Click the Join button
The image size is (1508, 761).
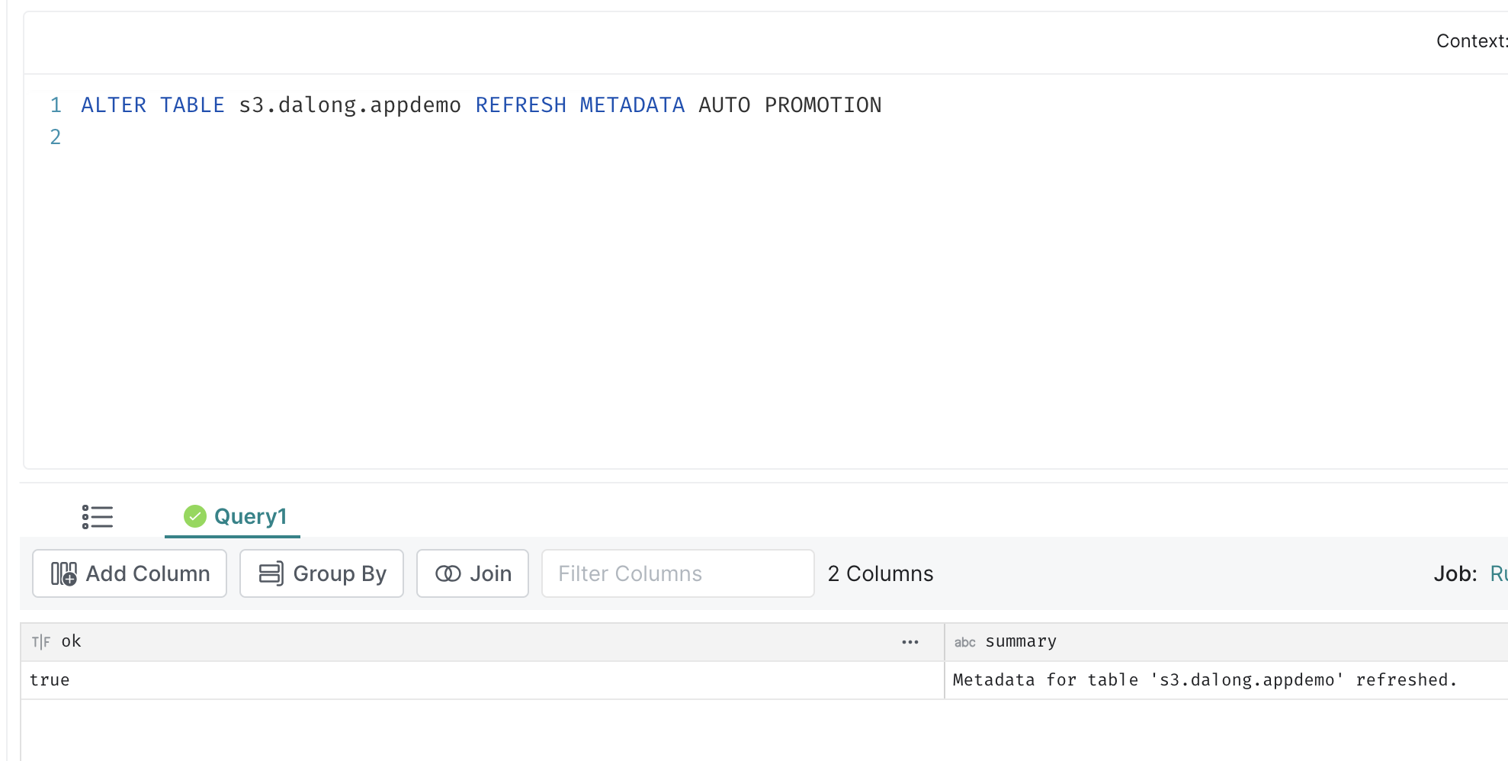[473, 573]
